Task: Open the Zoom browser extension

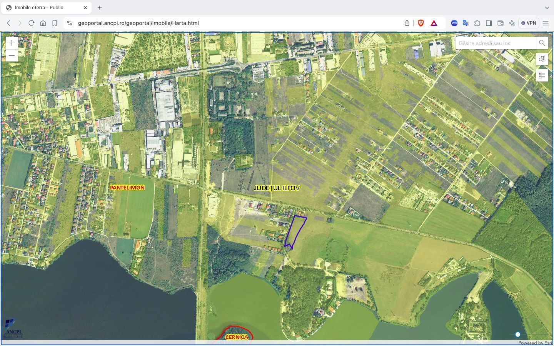Action: [454, 23]
